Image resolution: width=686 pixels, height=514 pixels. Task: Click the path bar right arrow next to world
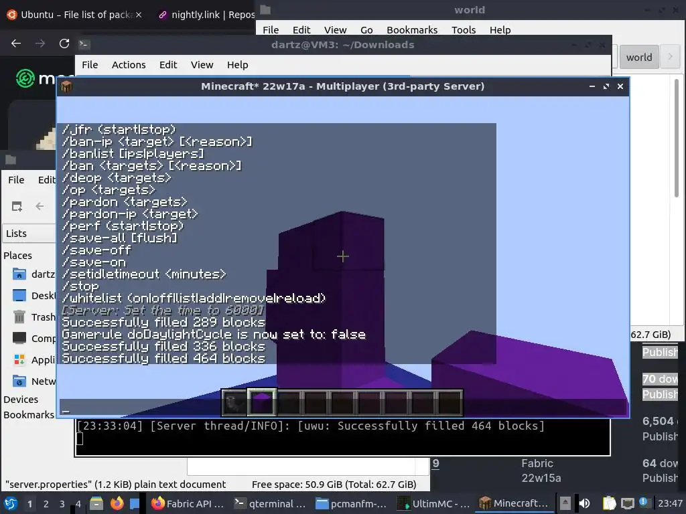pyautogui.click(x=670, y=57)
